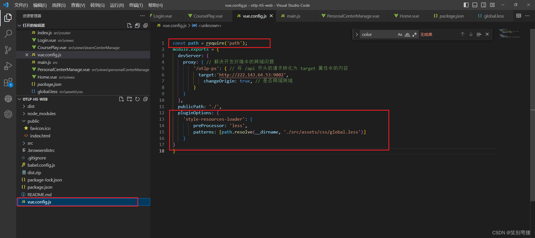
Task: Open the Explorer view in activity bar
Action: coord(8,18)
